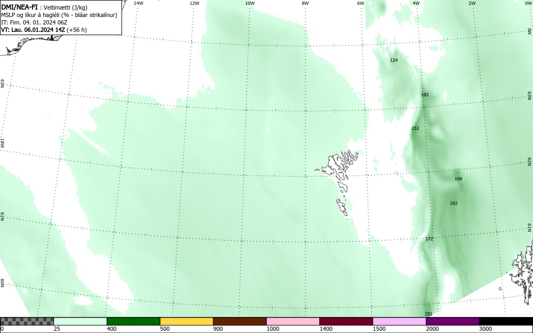Click the 12W longitude label
This screenshot has height=333, width=533.
click(x=194, y=3)
